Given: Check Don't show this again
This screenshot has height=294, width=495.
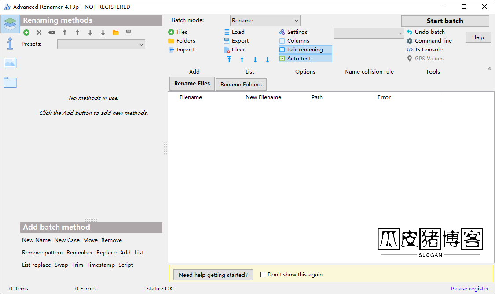Looking at the screenshot, I should tap(263, 275).
